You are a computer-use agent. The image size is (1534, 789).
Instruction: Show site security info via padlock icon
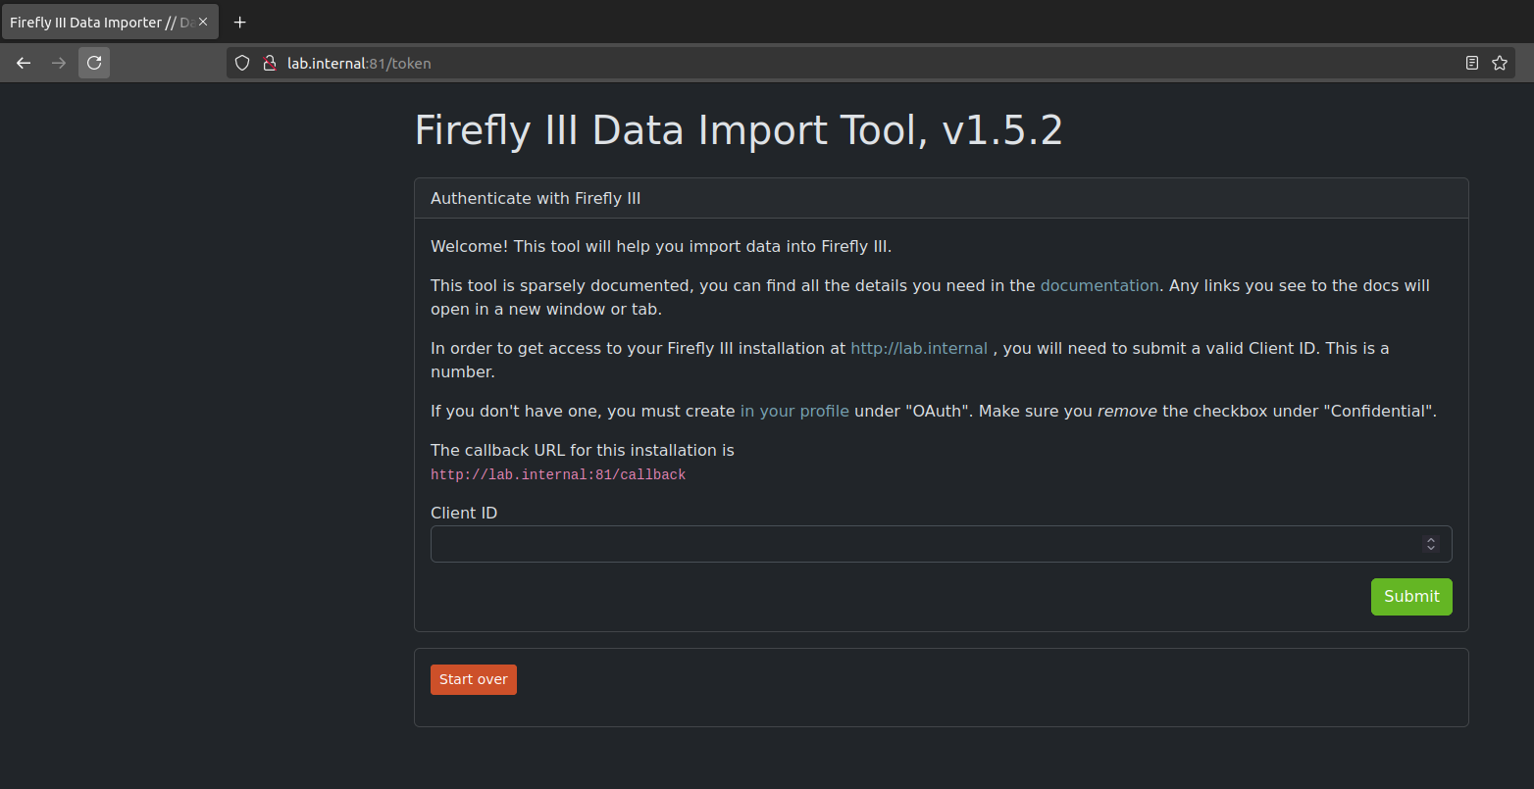coord(269,64)
